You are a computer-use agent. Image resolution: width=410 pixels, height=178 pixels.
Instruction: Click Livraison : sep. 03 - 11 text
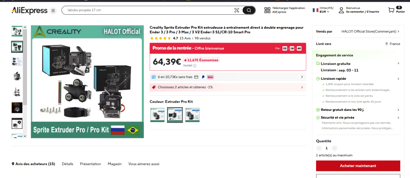(x=339, y=70)
